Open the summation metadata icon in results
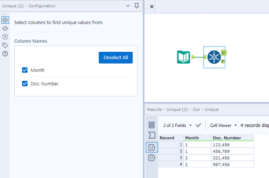The image size is (269, 178). coord(152,135)
